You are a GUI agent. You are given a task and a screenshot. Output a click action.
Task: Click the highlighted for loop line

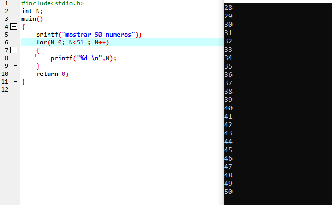(123, 42)
